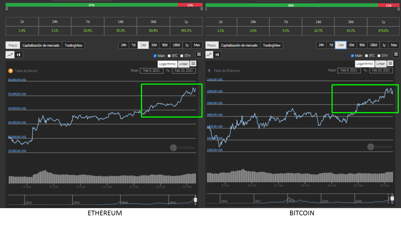Uncheck Main checkbox on Tabla de Bitcoin chart

tap(155, 56)
